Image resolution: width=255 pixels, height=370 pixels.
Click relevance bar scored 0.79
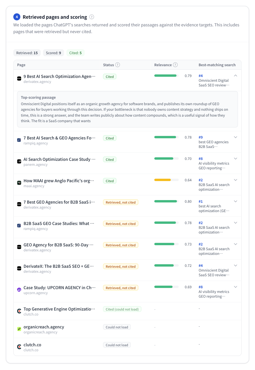click(166, 76)
